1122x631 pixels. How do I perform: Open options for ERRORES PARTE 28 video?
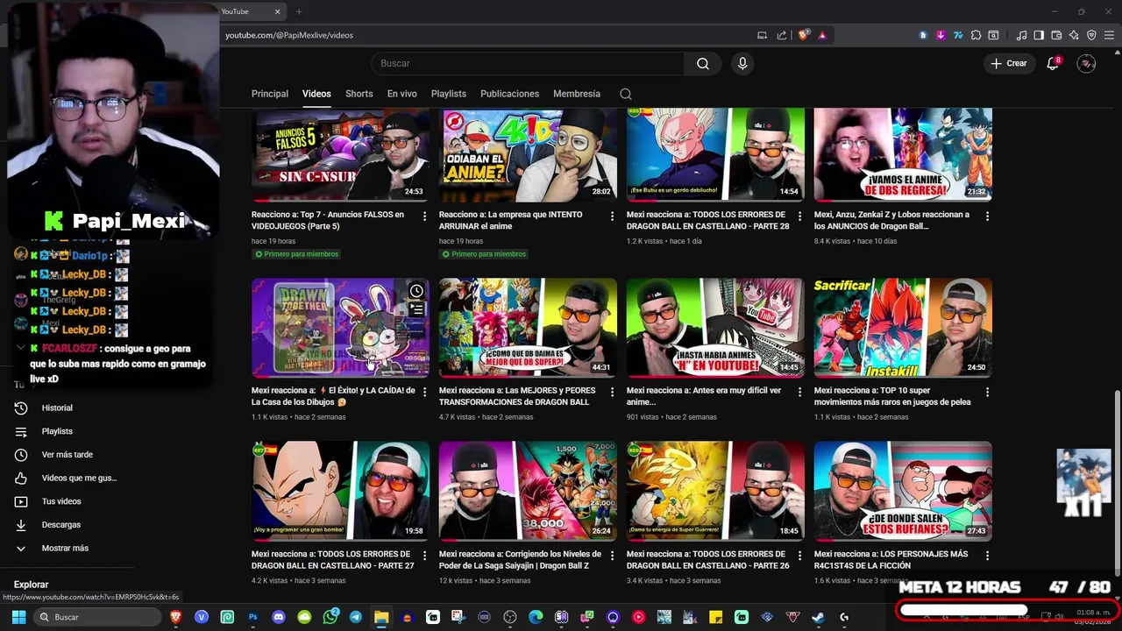(800, 216)
